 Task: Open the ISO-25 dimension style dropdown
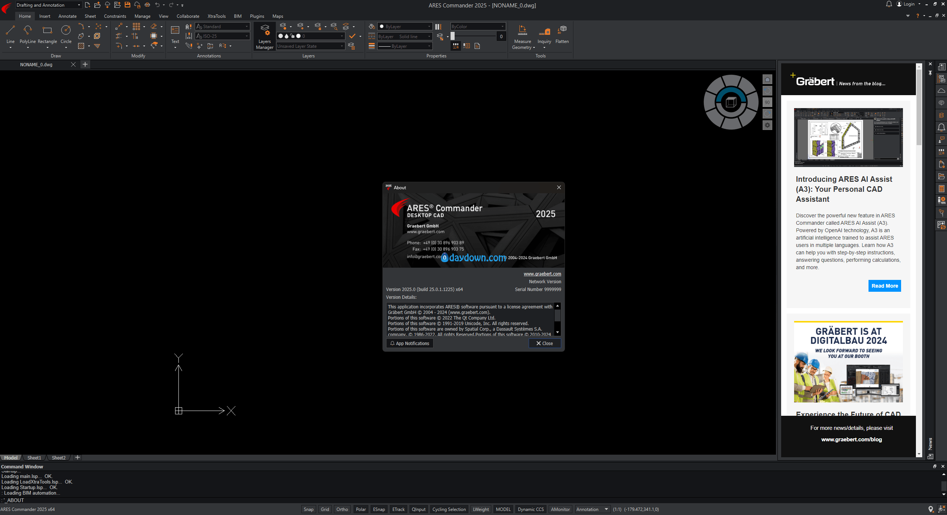pos(222,36)
